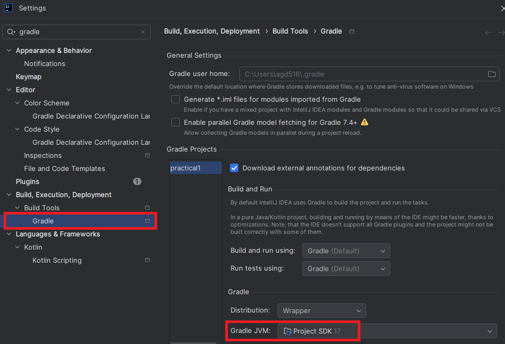Click the Plugins update badge showing 1
This screenshot has width=505, height=344.
[x=137, y=181]
